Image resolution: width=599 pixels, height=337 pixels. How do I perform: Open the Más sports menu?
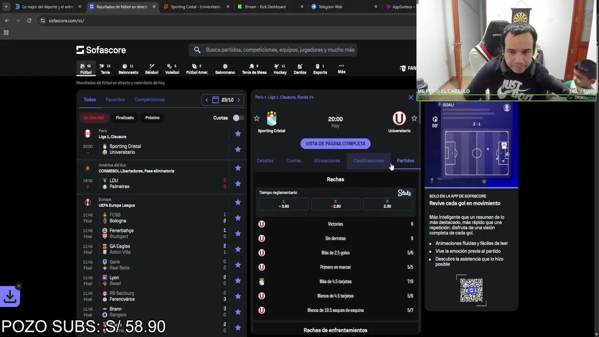[342, 69]
